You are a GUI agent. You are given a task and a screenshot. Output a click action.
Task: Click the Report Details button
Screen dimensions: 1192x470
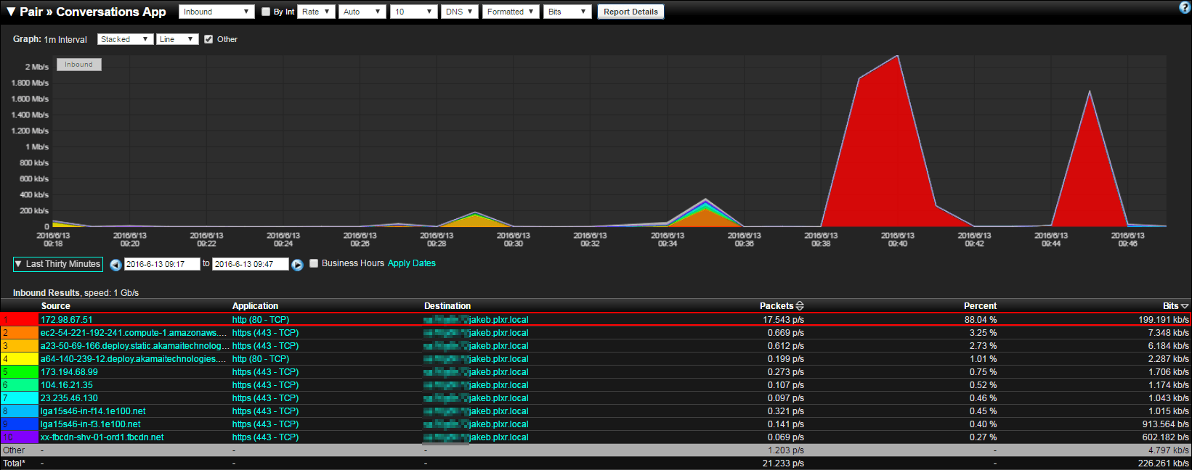tap(631, 12)
